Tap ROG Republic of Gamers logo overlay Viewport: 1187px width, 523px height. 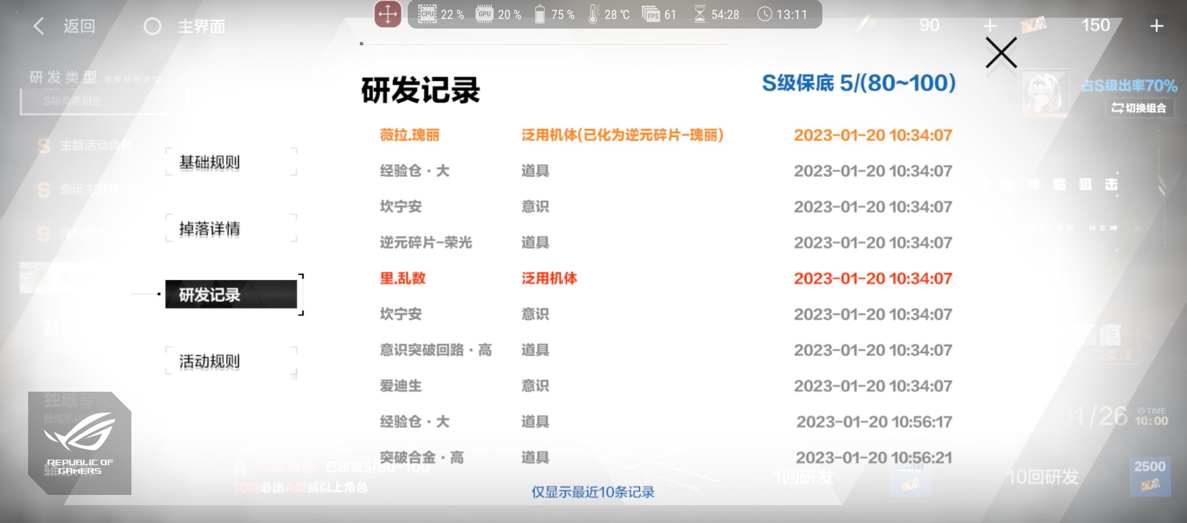click(80, 443)
